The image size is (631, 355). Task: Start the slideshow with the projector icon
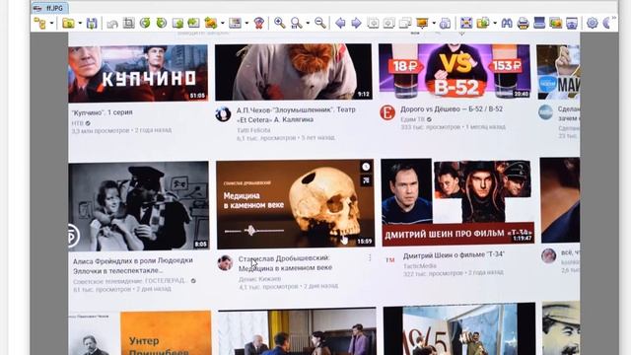pos(422,24)
